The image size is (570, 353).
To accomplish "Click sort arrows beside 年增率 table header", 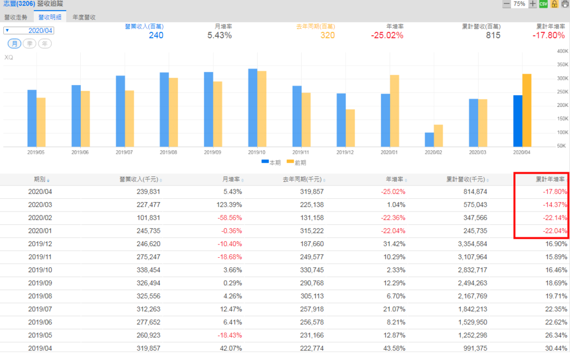I will (406, 180).
